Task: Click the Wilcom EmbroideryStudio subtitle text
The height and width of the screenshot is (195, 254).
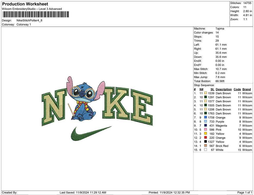Action: [x=32, y=9]
